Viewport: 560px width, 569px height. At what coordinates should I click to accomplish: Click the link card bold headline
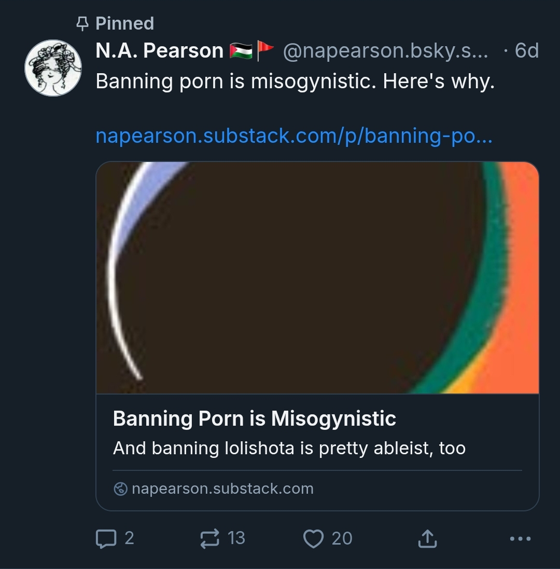tap(254, 418)
